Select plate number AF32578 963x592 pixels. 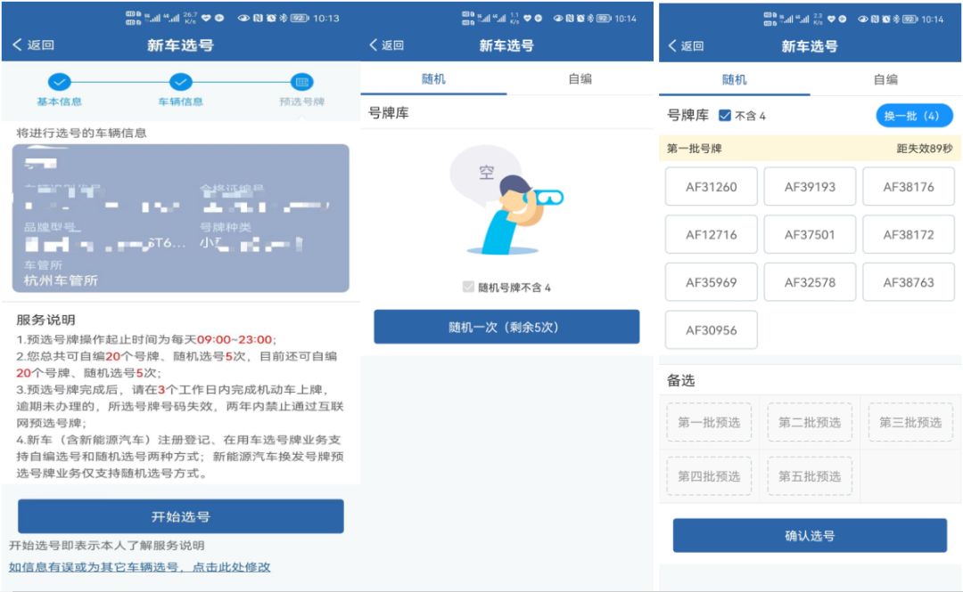click(810, 282)
